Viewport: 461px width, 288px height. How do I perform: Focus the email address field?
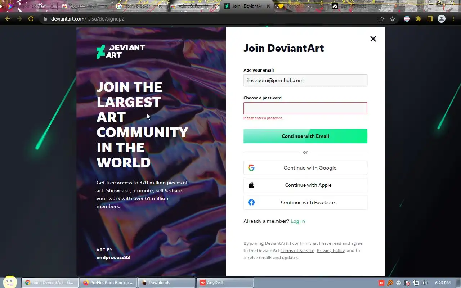pyautogui.click(x=305, y=80)
